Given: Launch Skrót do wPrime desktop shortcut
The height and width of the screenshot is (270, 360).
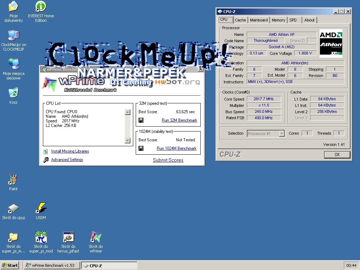Looking at the screenshot, I should [x=96, y=243].
